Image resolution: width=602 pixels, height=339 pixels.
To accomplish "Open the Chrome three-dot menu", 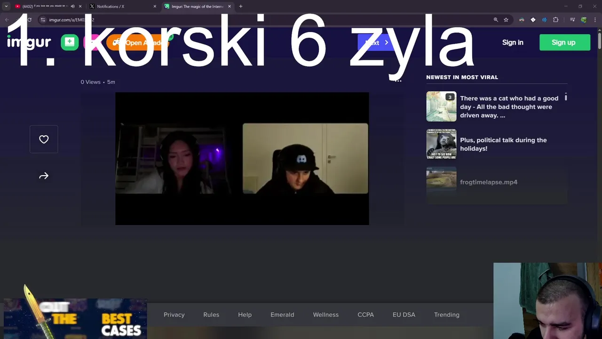I will (x=595, y=20).
